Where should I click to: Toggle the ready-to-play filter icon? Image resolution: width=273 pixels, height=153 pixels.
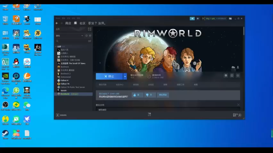90,36
